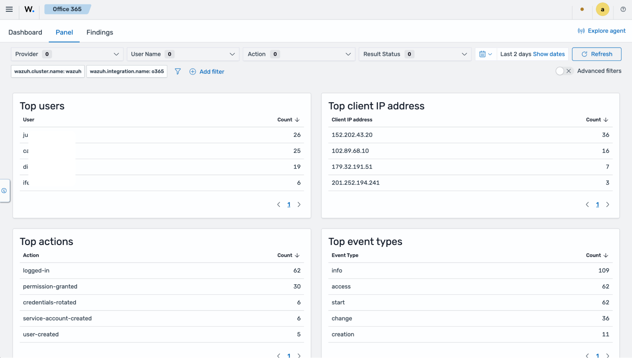This screenshot has width=632, height=358.
Task: Open the calendar quick date menu
Action: (x=486, y=54)
